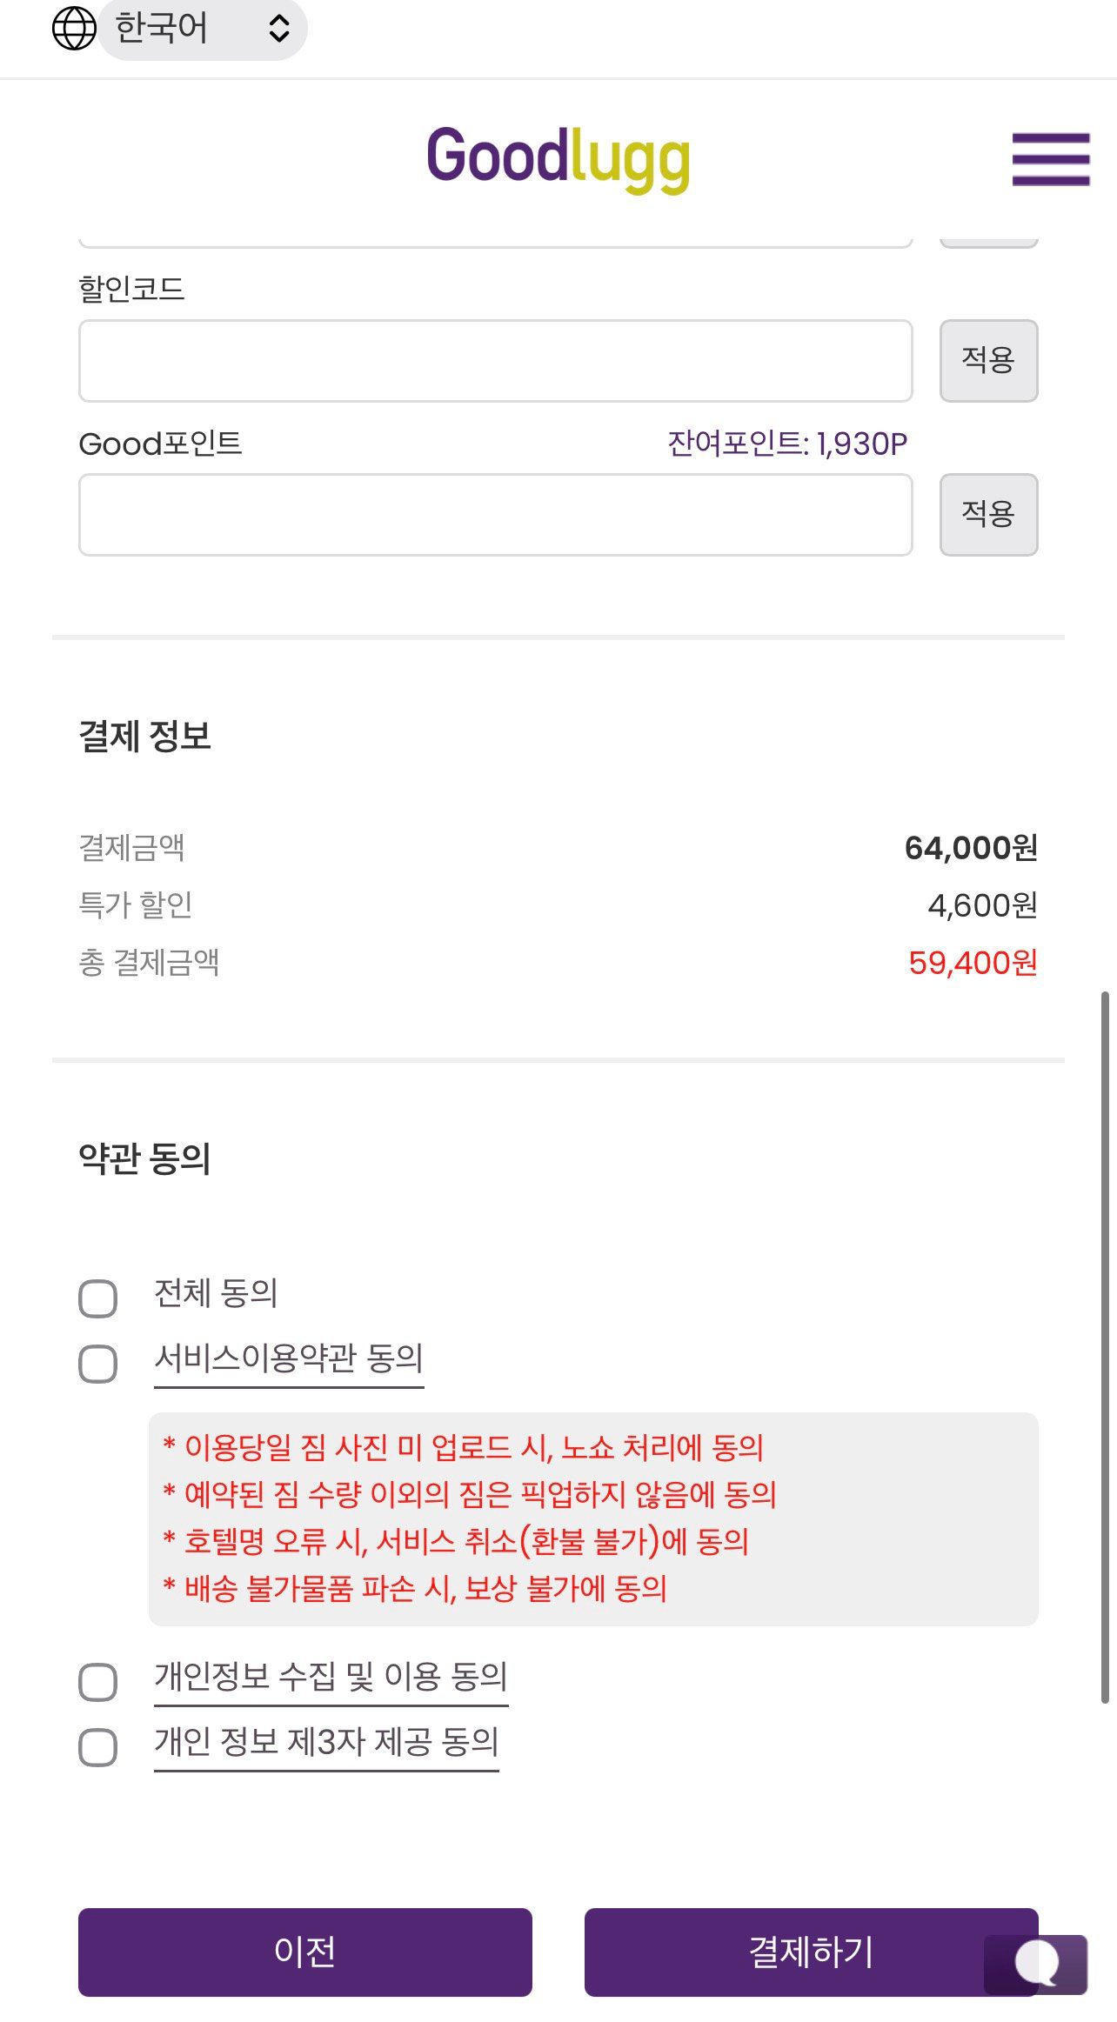The height and width of the screenshot is (2022, 1117).
Task: Click the 이전 button
Action: pyautogui.click(x=304, y=1952)
